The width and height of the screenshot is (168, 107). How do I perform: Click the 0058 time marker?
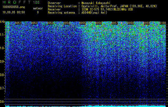[x=131, y=23]
